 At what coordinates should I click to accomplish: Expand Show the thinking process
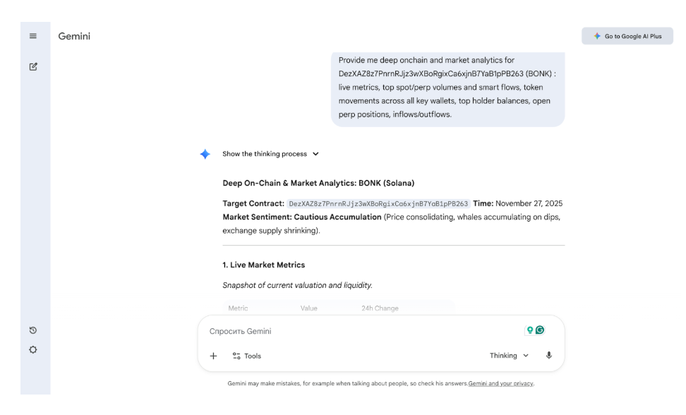(270, 154)
